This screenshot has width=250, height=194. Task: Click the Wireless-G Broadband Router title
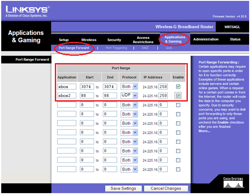[x=184, y=27]
